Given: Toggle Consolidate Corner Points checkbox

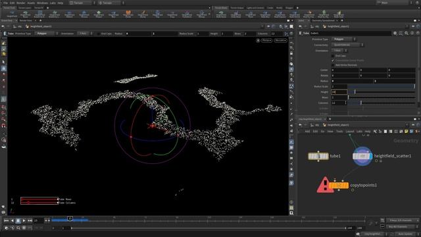Looking at the screenshot, I should 333,60.
